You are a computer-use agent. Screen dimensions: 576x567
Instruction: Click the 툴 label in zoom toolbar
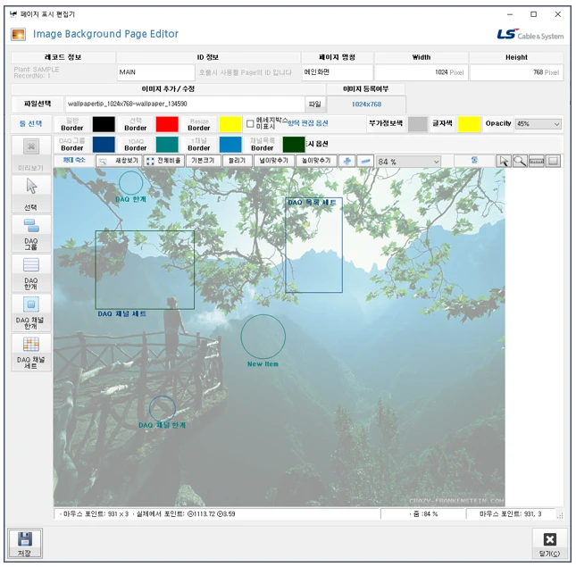point(474,161)
